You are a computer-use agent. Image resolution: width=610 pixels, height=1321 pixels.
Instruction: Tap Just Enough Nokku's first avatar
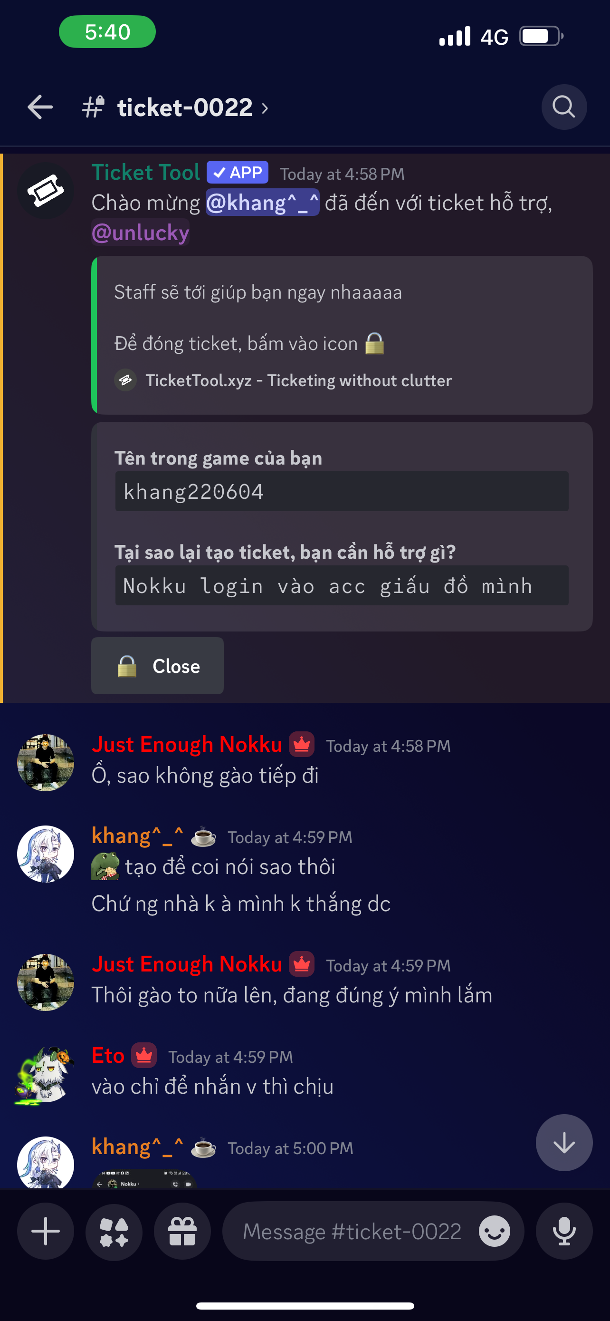[46, 763]
